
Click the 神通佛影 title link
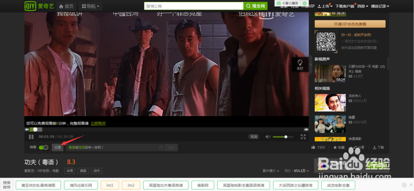(355, 139)
